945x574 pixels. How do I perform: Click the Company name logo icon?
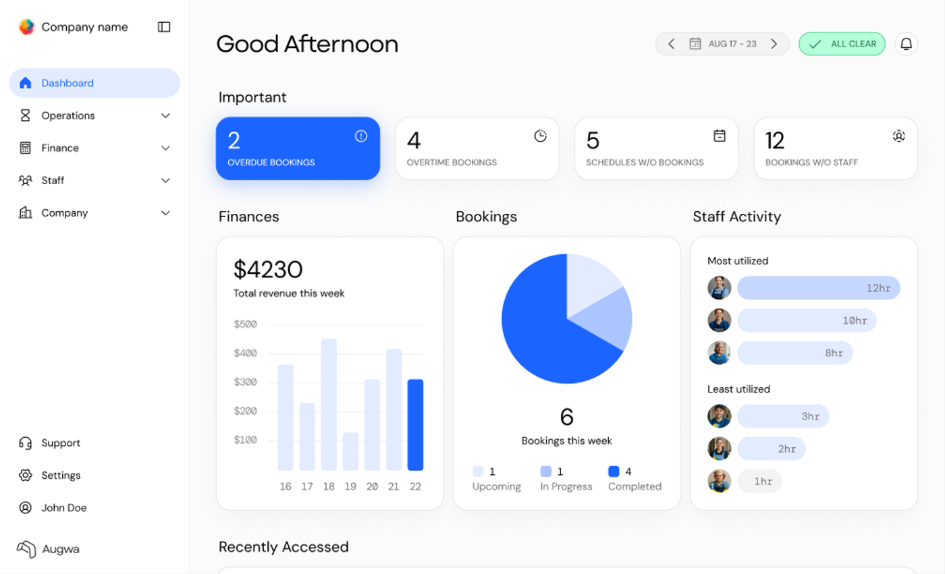pos(26,27)
